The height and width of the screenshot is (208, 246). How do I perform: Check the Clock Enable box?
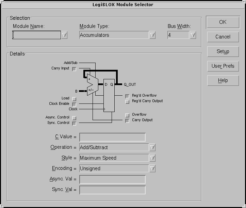coord(74,104)
